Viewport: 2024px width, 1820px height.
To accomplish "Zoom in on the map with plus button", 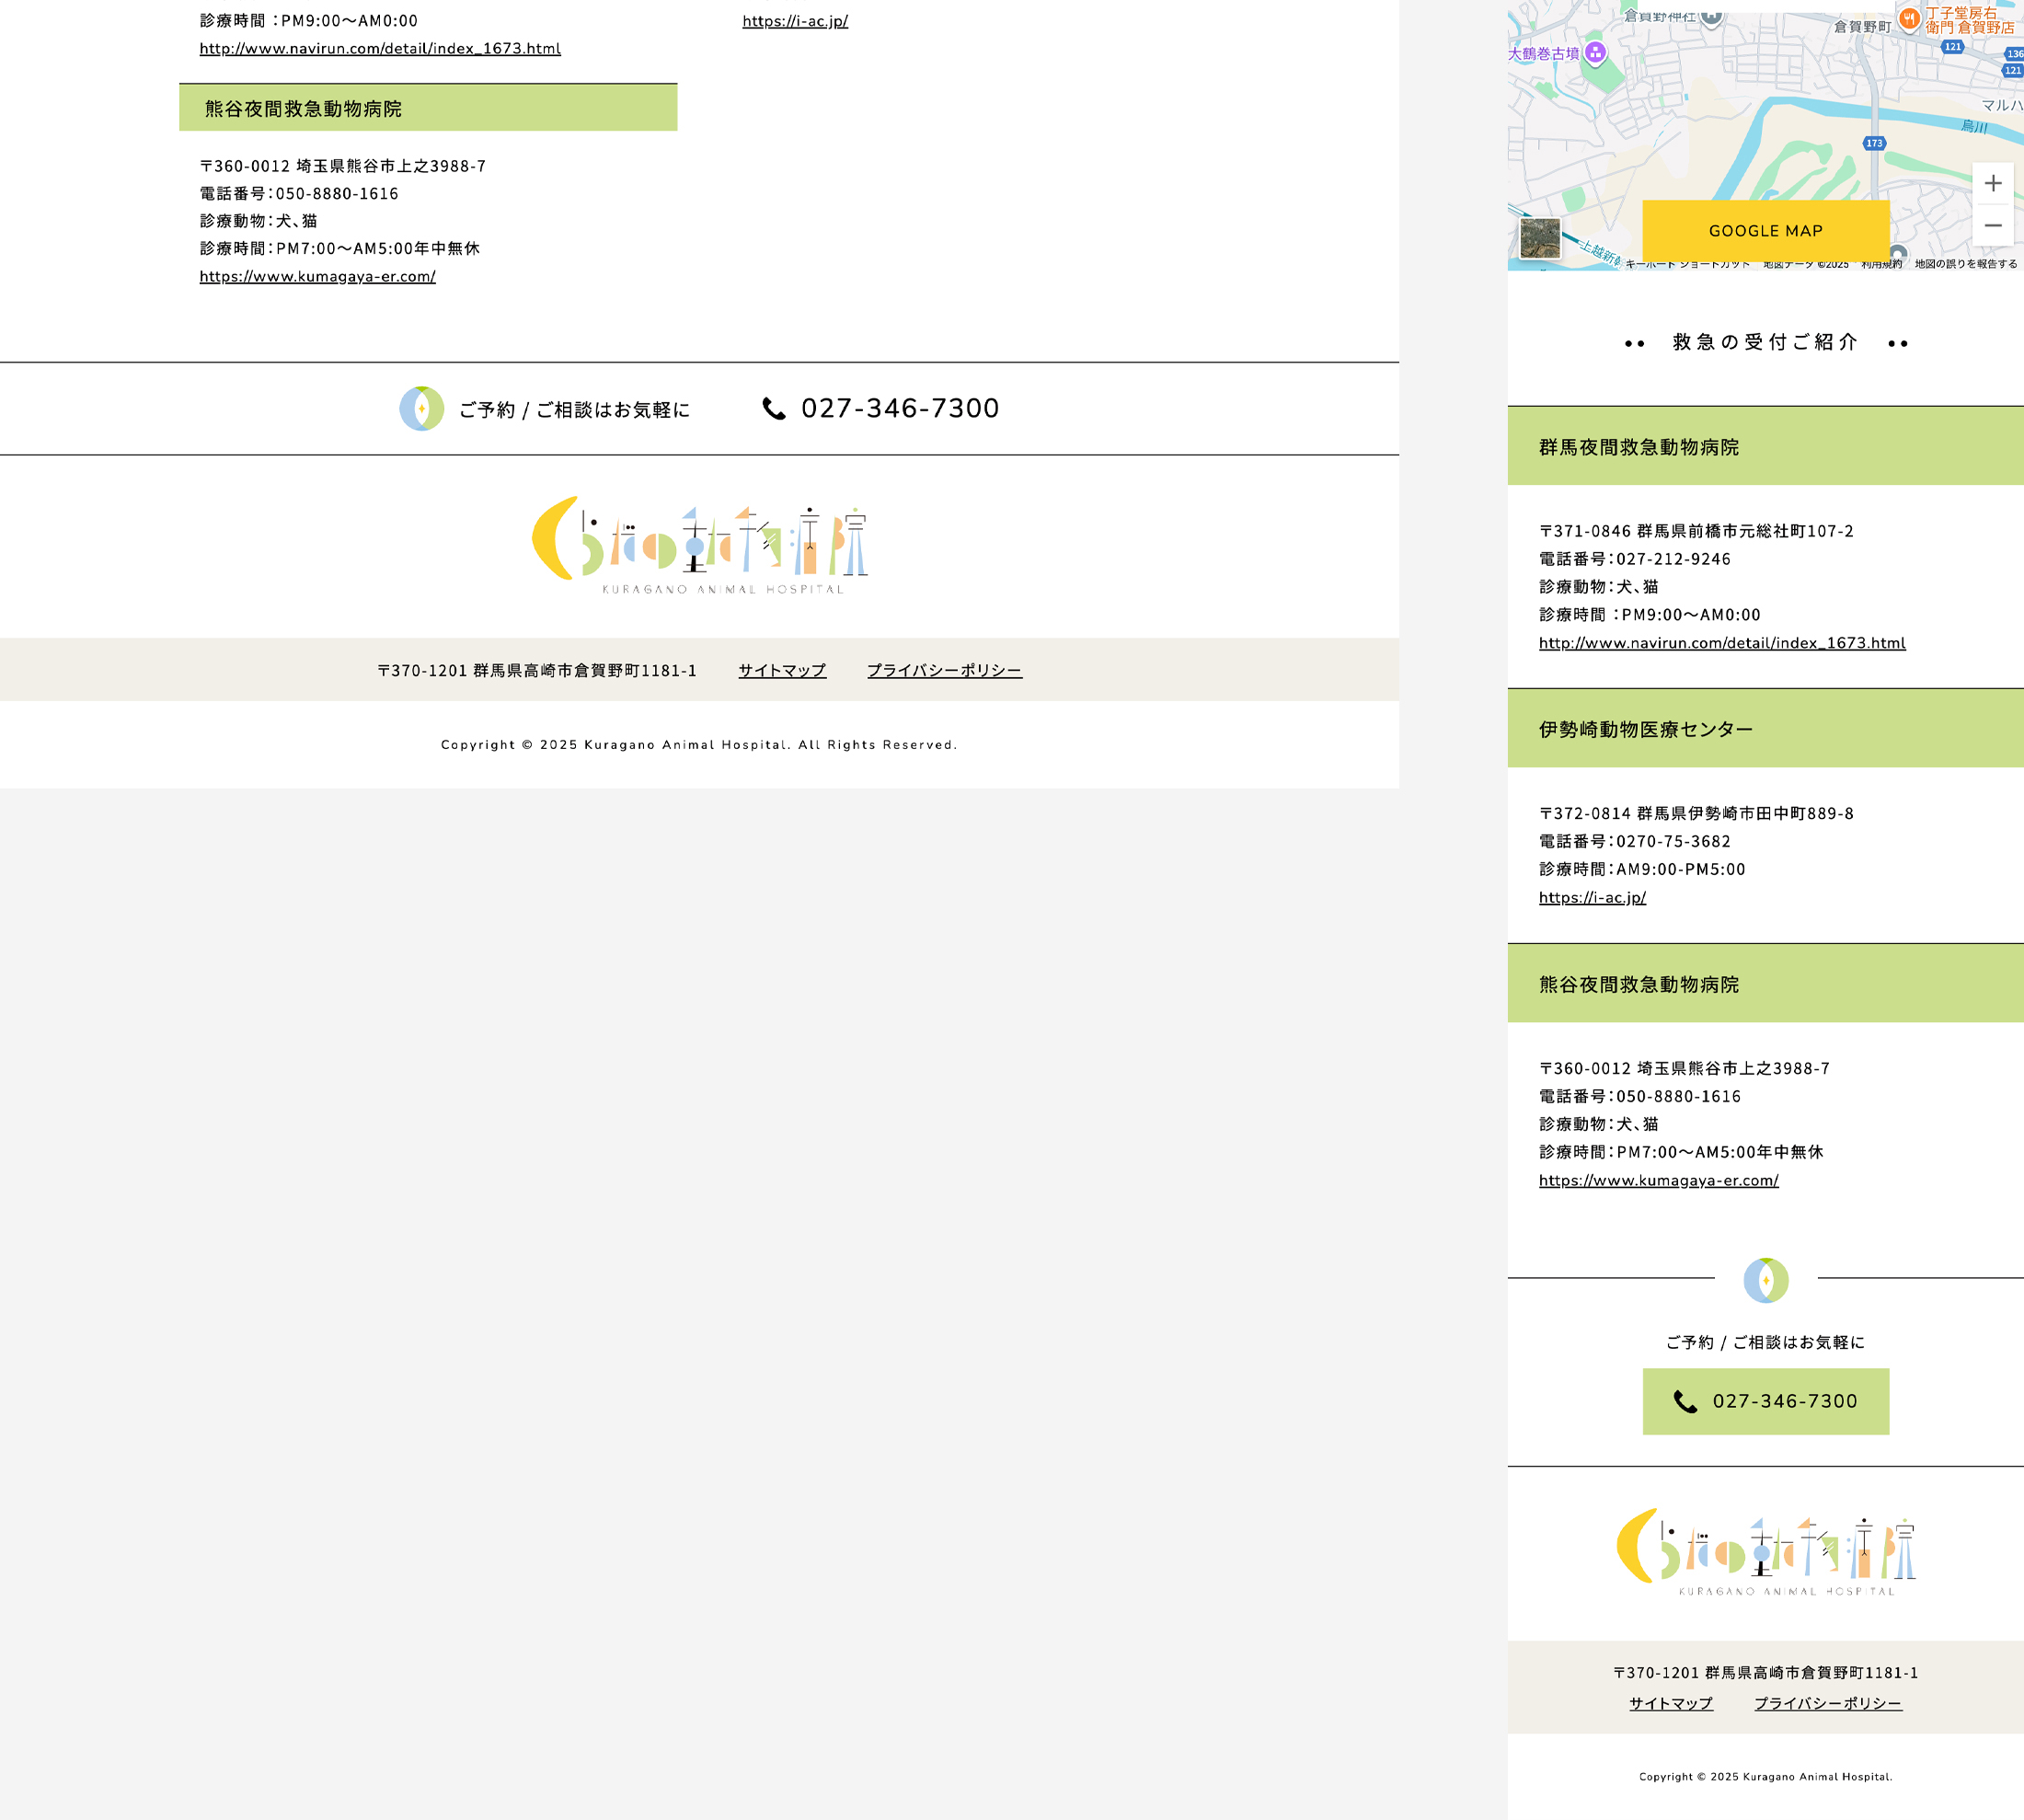I will click(x=1992, y=183).
